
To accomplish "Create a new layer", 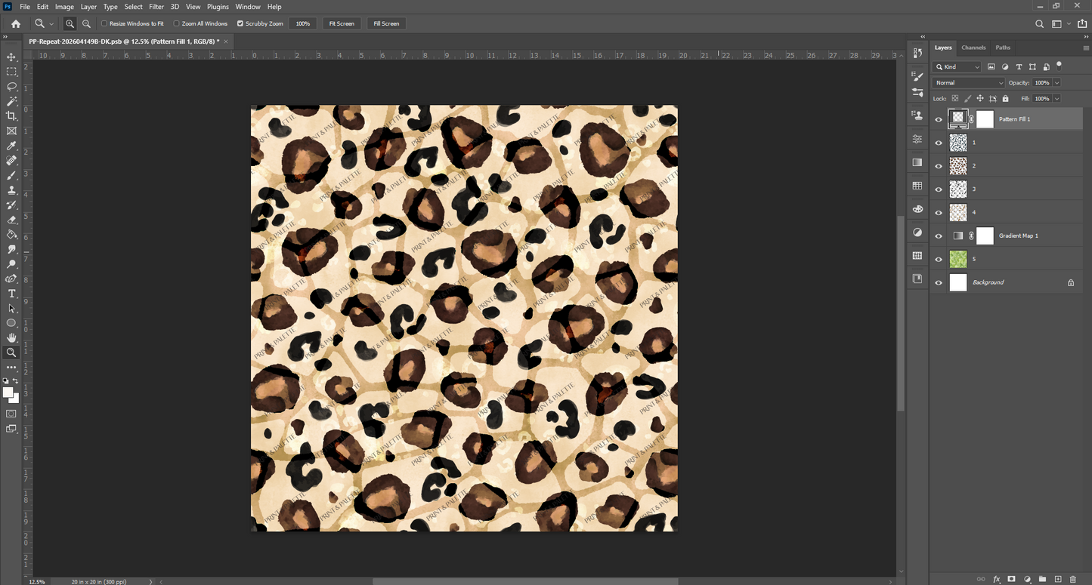I will tap(1058, 579).
